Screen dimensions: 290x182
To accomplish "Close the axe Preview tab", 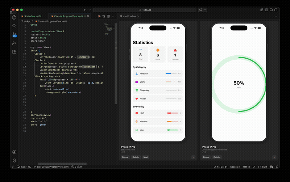I will [x=138, y=16].
